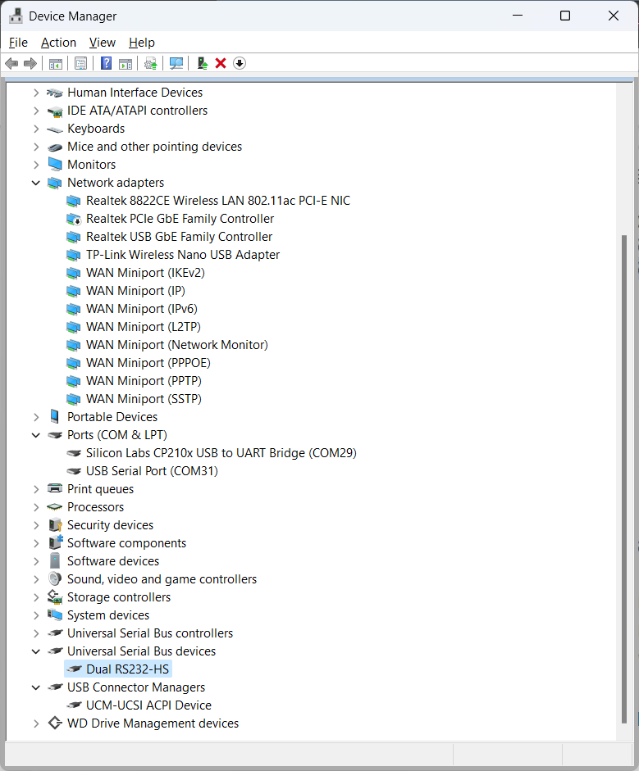Select WAN Miniport (PPPOE)
The width and height of the screenshot is (639, 771).
148,363
